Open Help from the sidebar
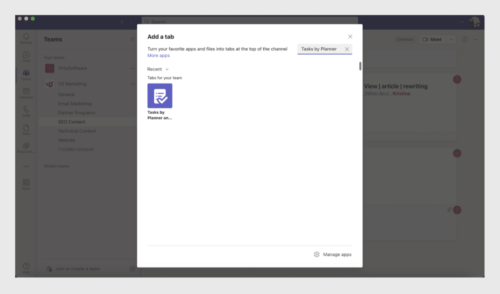Screen dimensions: 500x294 pos(26,267)
